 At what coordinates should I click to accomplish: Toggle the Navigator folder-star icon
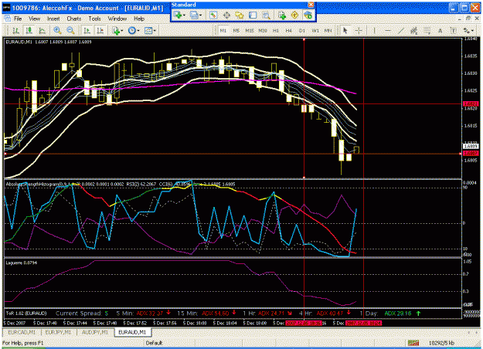click(240, 15)
